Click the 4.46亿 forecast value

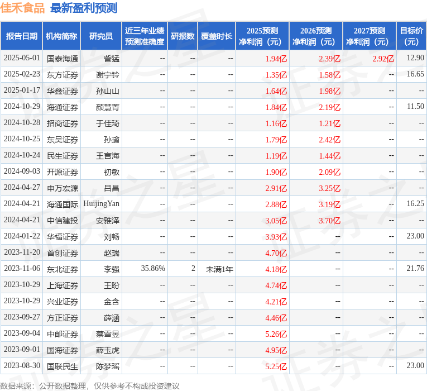(x=276, y=318)
